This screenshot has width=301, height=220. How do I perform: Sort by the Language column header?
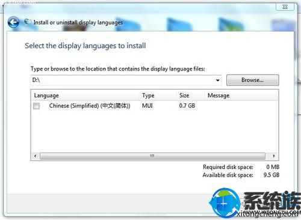(x=85, y=96)
